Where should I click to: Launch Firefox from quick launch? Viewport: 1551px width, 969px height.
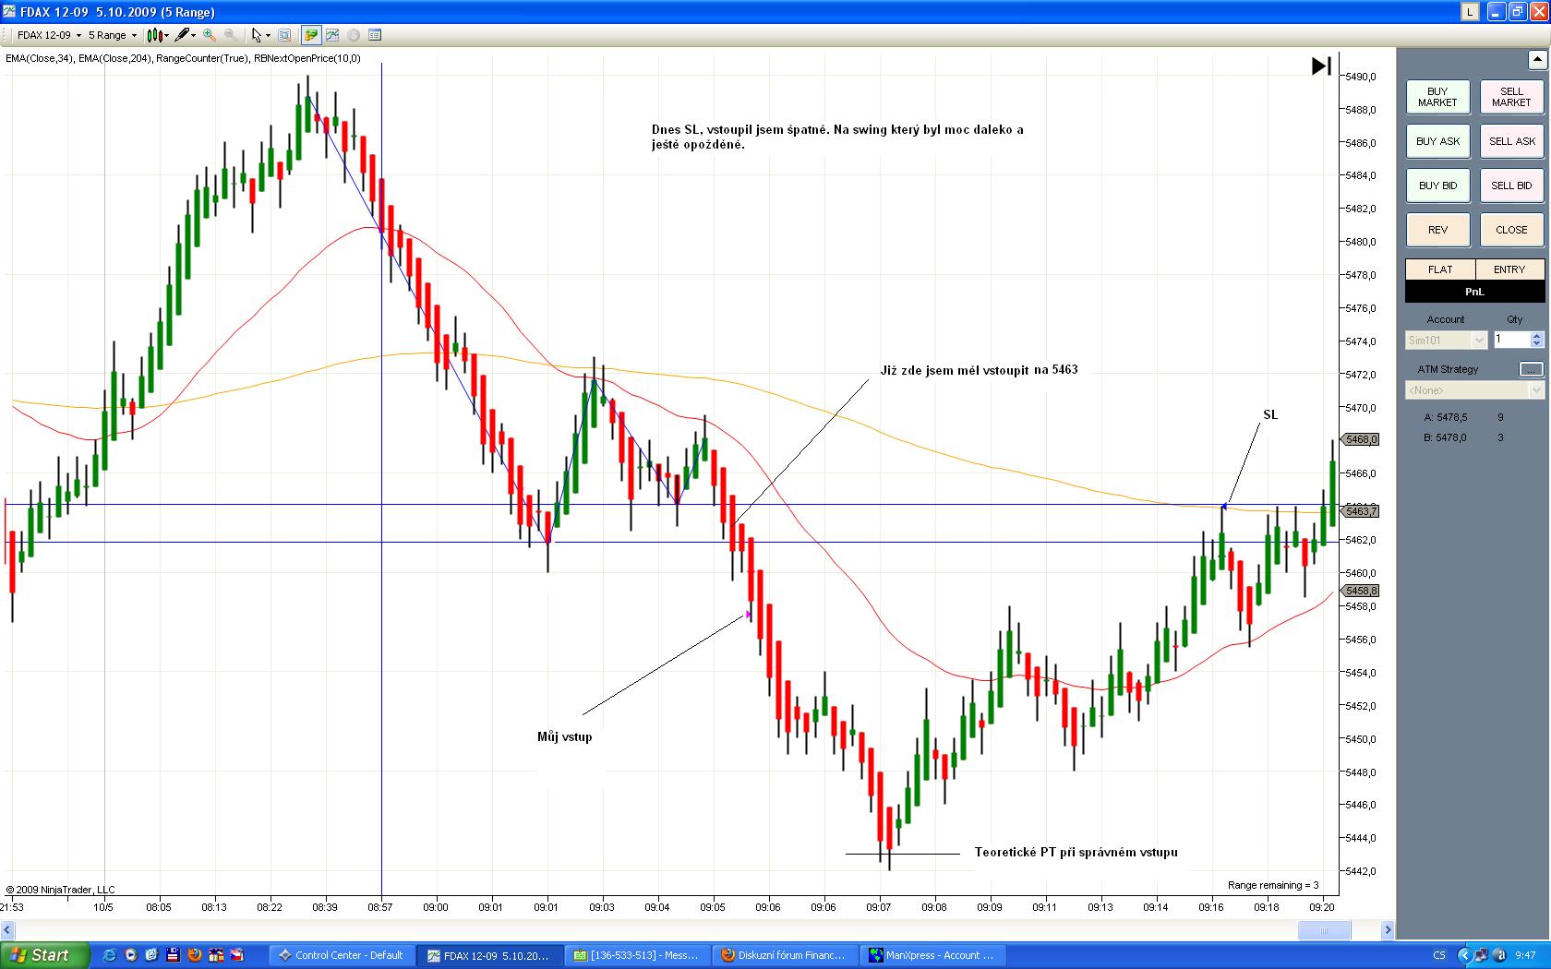[x=195, y=955]
